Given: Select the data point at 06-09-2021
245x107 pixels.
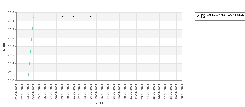Looking at the screenshot, I should coord(45,17).
